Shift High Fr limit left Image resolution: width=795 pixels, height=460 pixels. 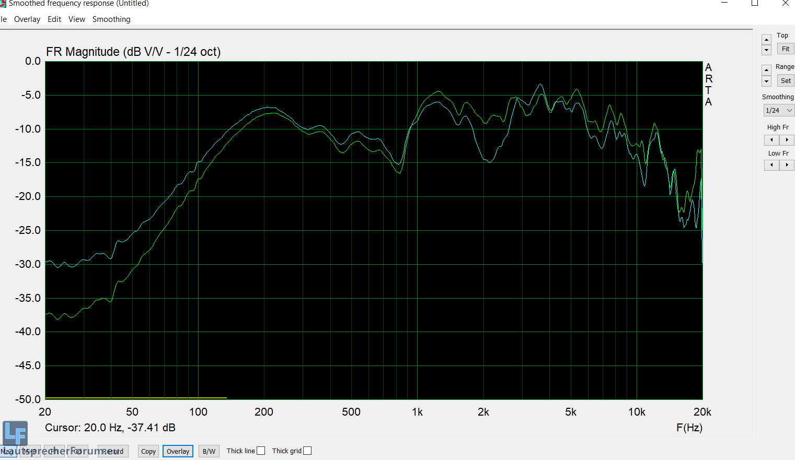(x=771, y=140)
